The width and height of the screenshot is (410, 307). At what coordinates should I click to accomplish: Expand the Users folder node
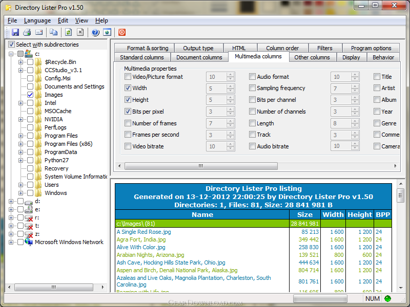[20, 185]
